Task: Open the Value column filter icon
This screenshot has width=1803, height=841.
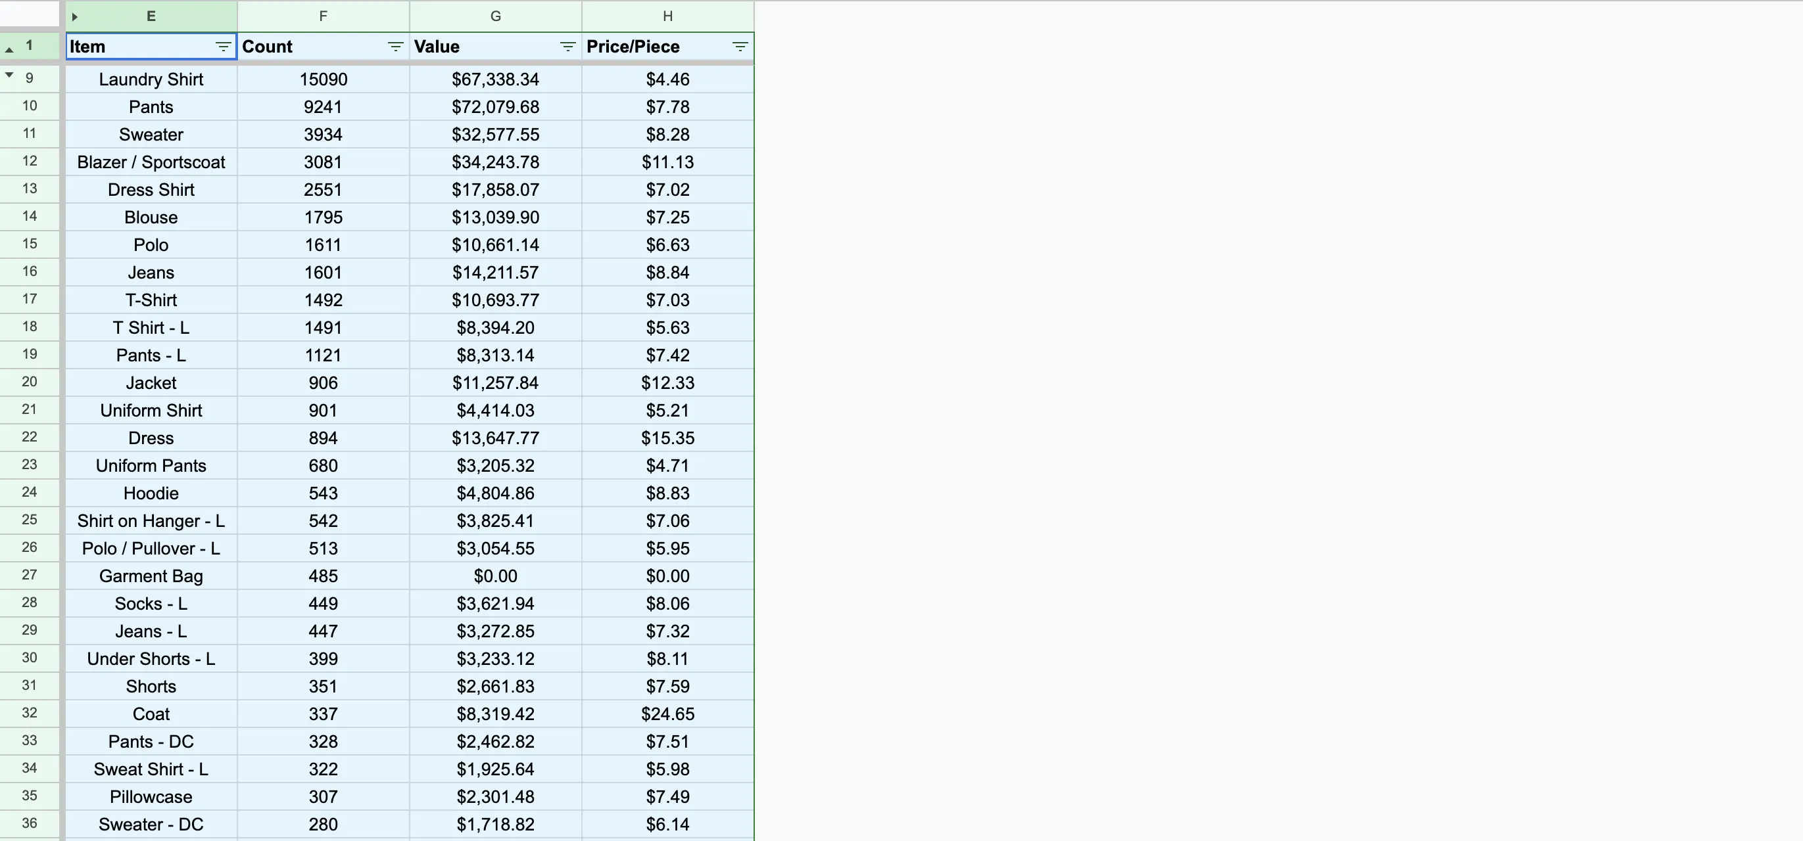Action: [567, 47]
